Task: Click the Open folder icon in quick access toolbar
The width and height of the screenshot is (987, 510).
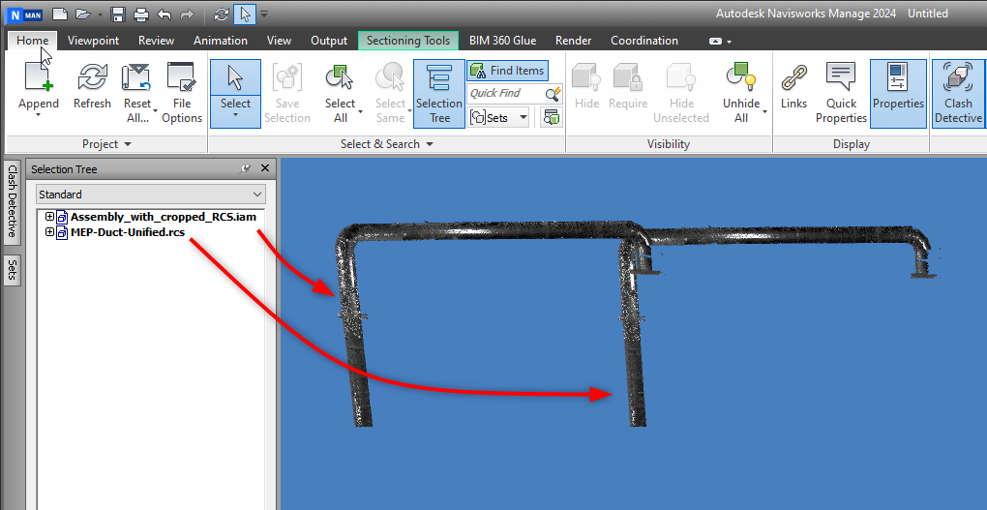Action: click(82, 14)
